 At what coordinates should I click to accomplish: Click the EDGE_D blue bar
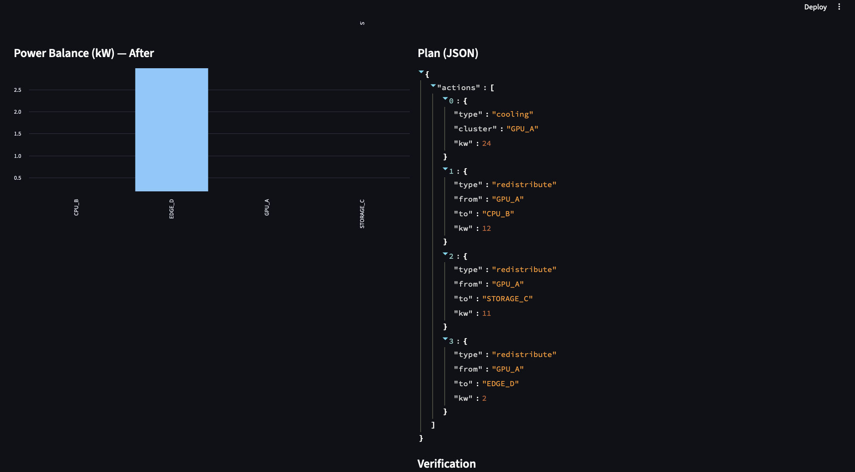click(171, 130)
